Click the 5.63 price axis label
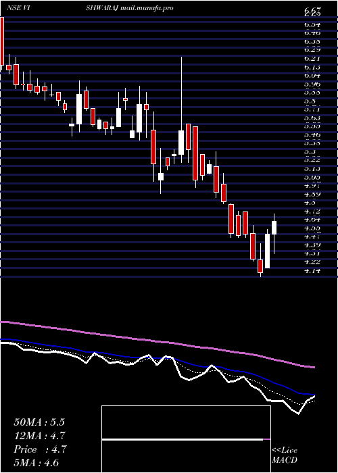The height and width of the screenshot is (473, 338). pos(312,118)
